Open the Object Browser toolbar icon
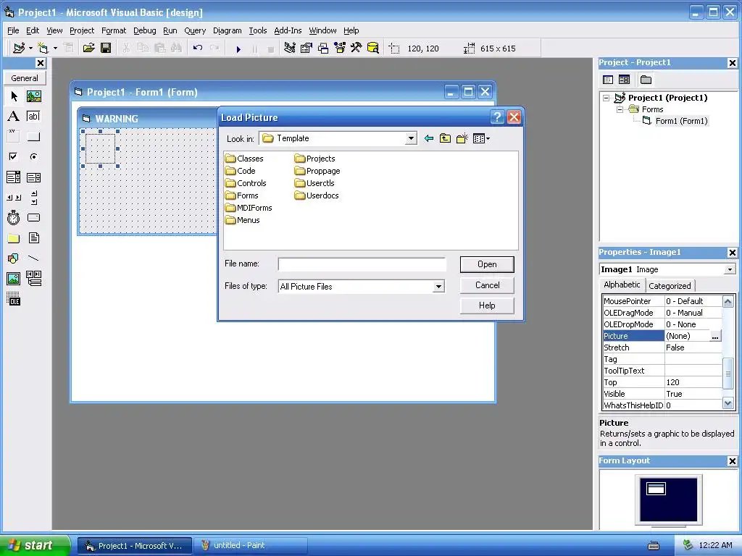The height and width of the screenshot is (556, 742). click(x=340, y=49)
